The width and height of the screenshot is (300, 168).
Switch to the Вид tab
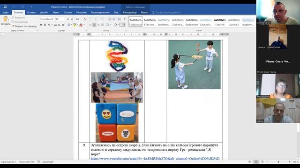click(116, 13)
